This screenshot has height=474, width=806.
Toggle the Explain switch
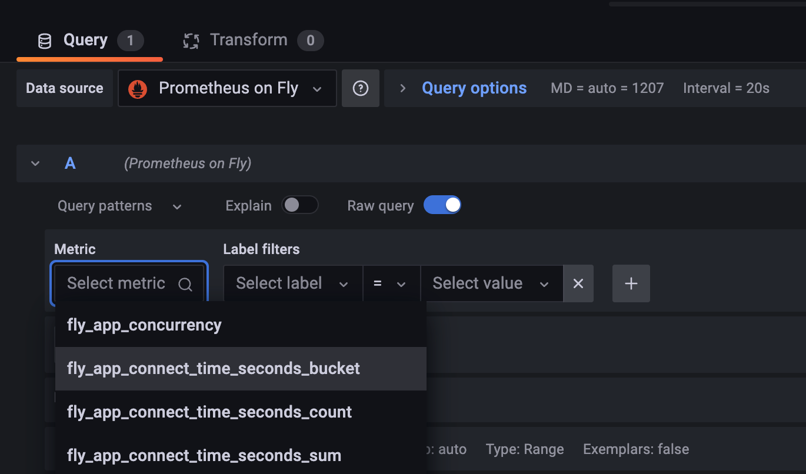coord(300,205)
